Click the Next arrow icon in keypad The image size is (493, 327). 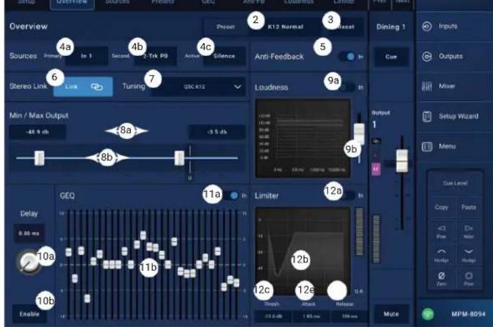468,228
